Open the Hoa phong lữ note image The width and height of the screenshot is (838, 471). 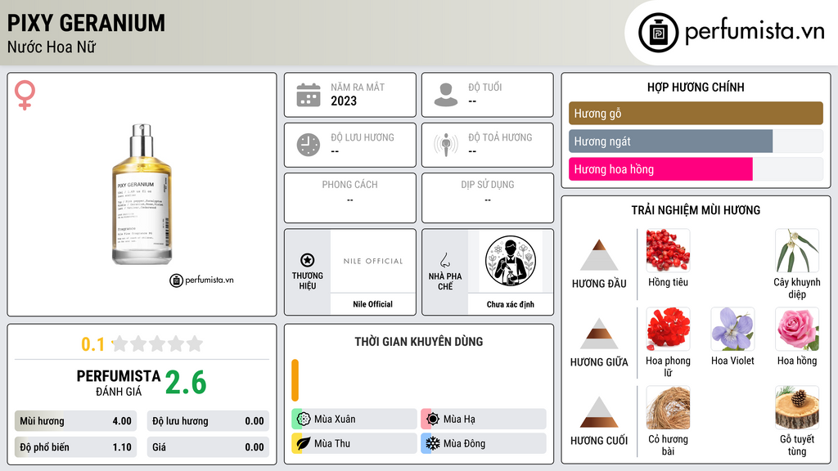668,329
